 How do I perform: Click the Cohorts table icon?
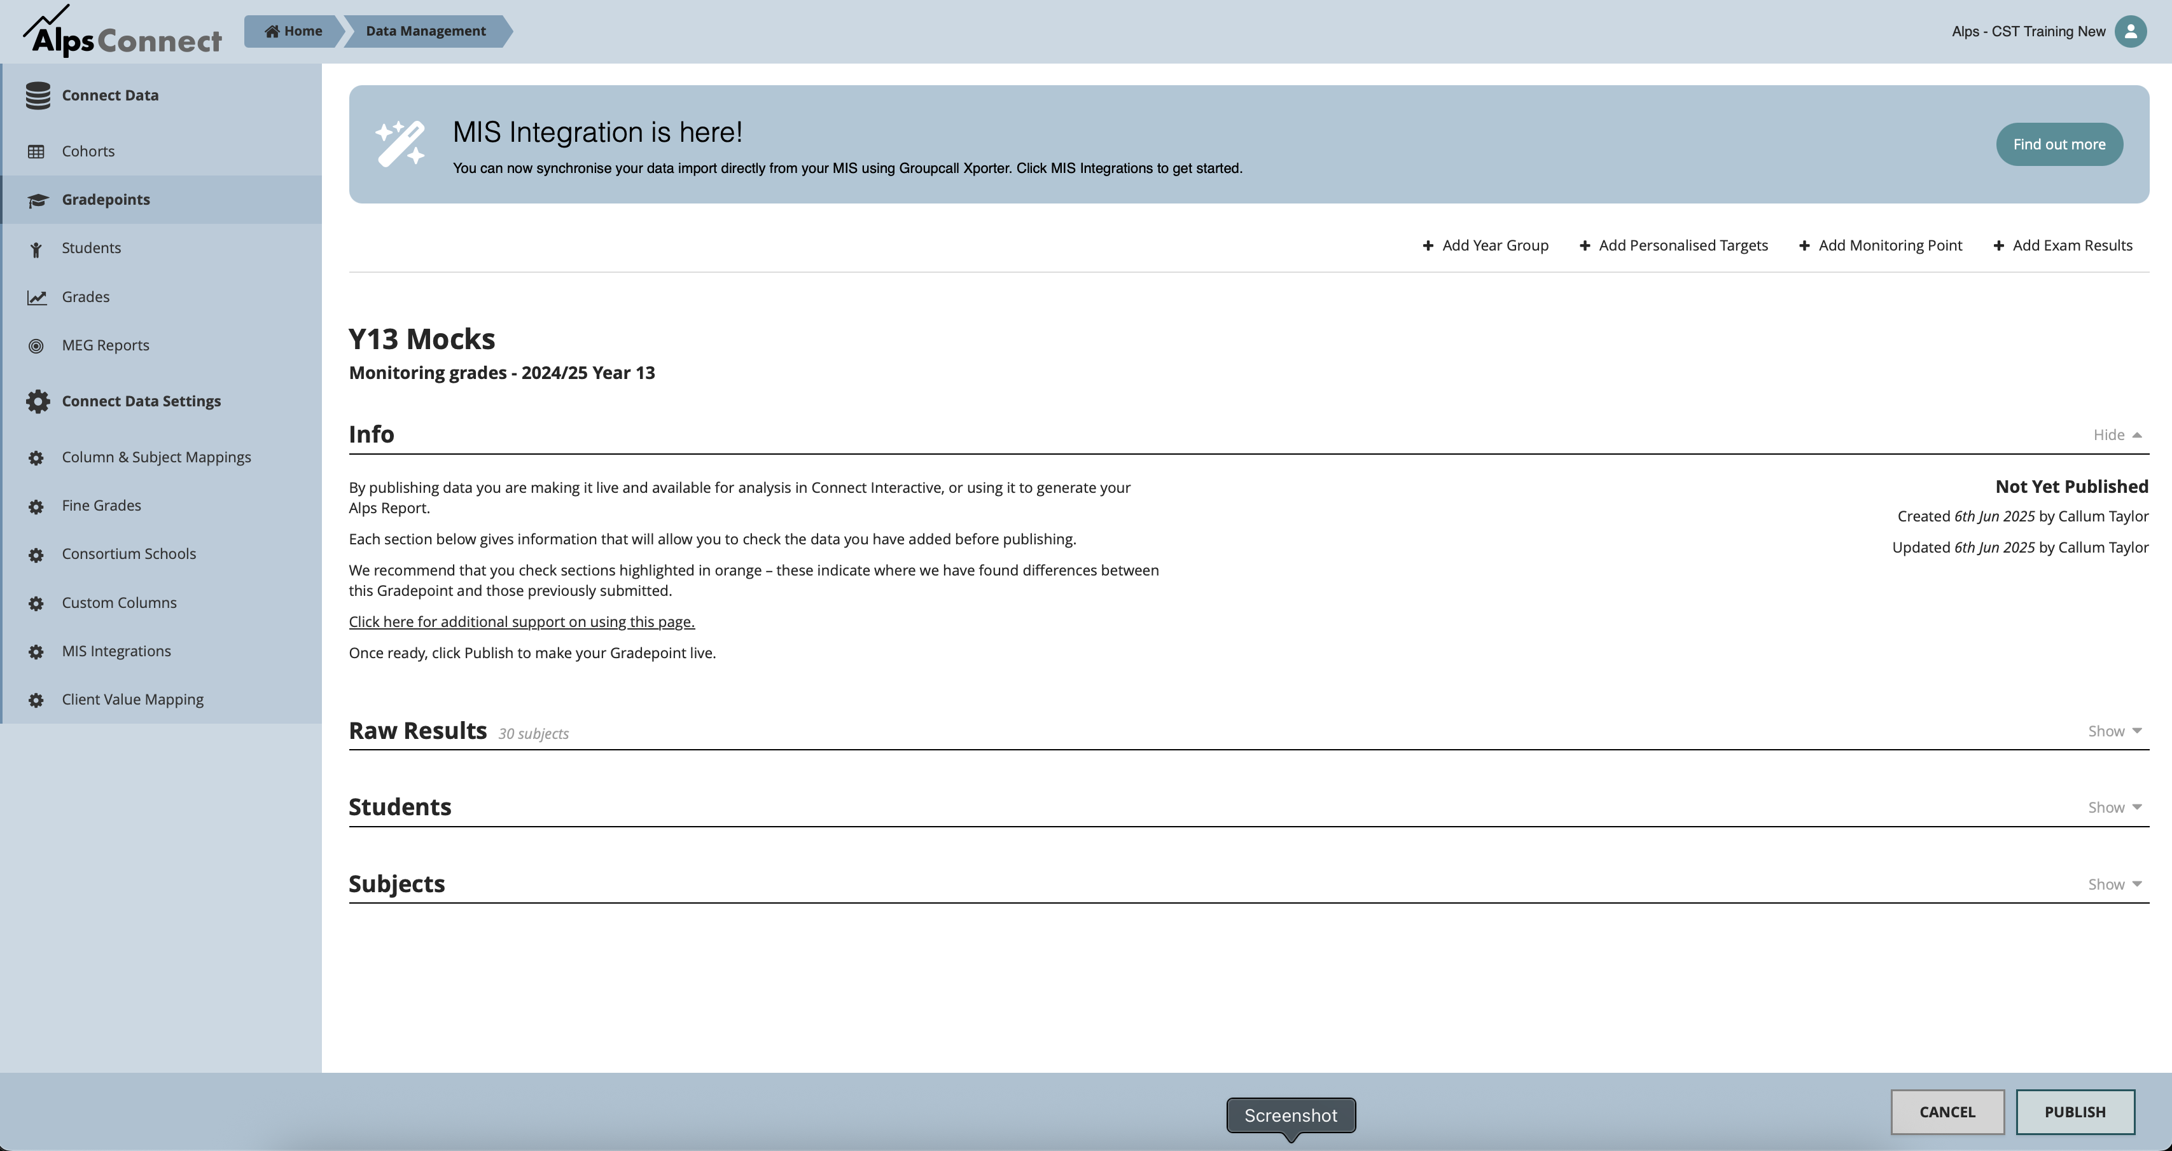[x=36, y=152]
